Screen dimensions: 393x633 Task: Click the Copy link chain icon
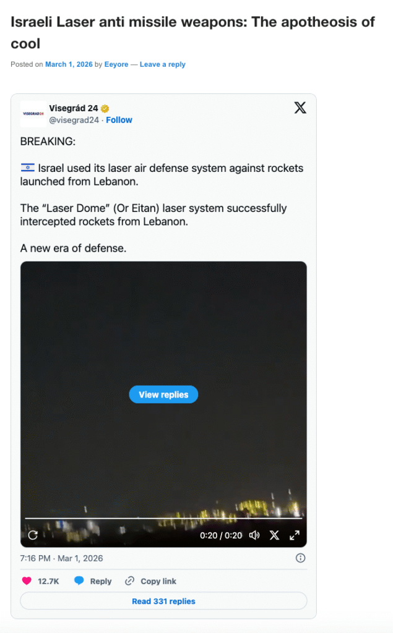click(x=130, y=581)
